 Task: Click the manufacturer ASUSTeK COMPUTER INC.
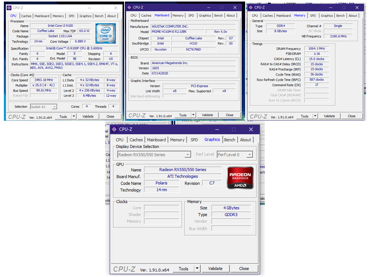click(x=193, y=27)
